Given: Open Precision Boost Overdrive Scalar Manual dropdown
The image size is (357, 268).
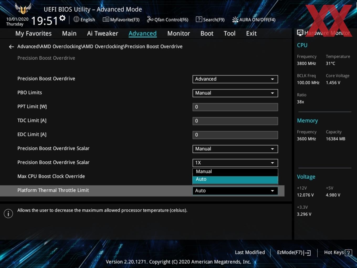Looking at the screenshot, I should point(235,149).
